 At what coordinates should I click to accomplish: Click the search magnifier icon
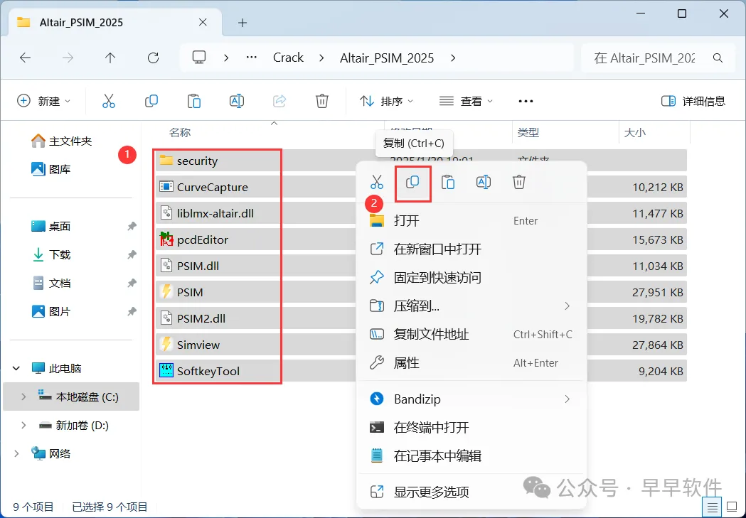tap(718, 58)
